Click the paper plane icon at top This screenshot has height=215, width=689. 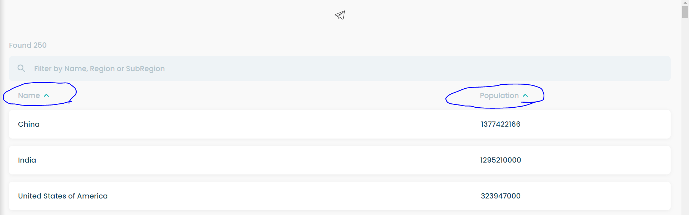(x=340, y=15)
